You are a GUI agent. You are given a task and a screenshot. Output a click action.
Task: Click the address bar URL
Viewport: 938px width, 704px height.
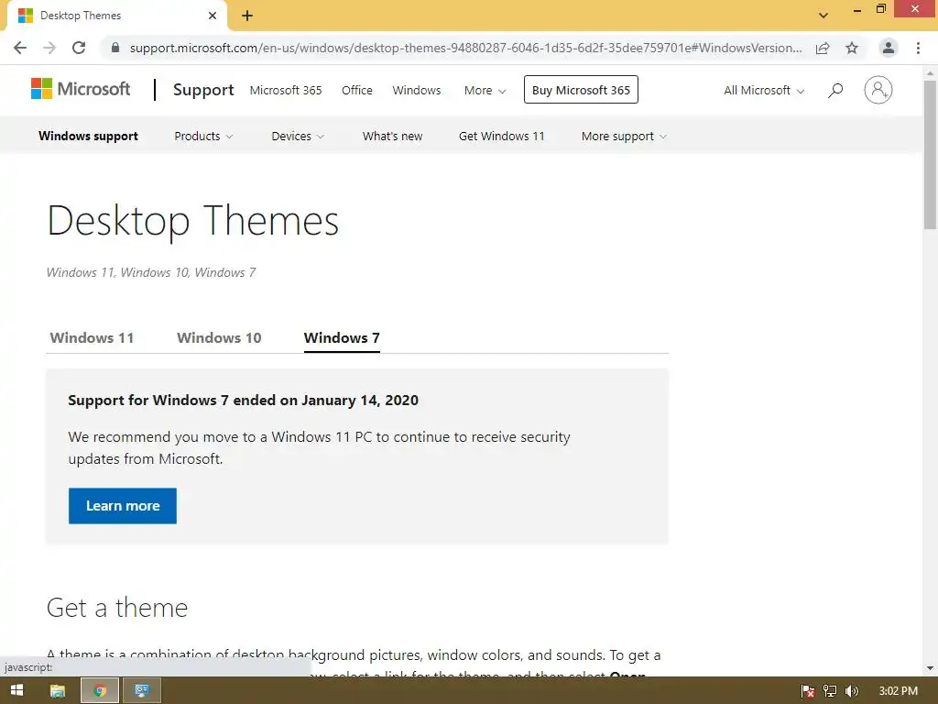pyautogui.click(x=465, y=48)
